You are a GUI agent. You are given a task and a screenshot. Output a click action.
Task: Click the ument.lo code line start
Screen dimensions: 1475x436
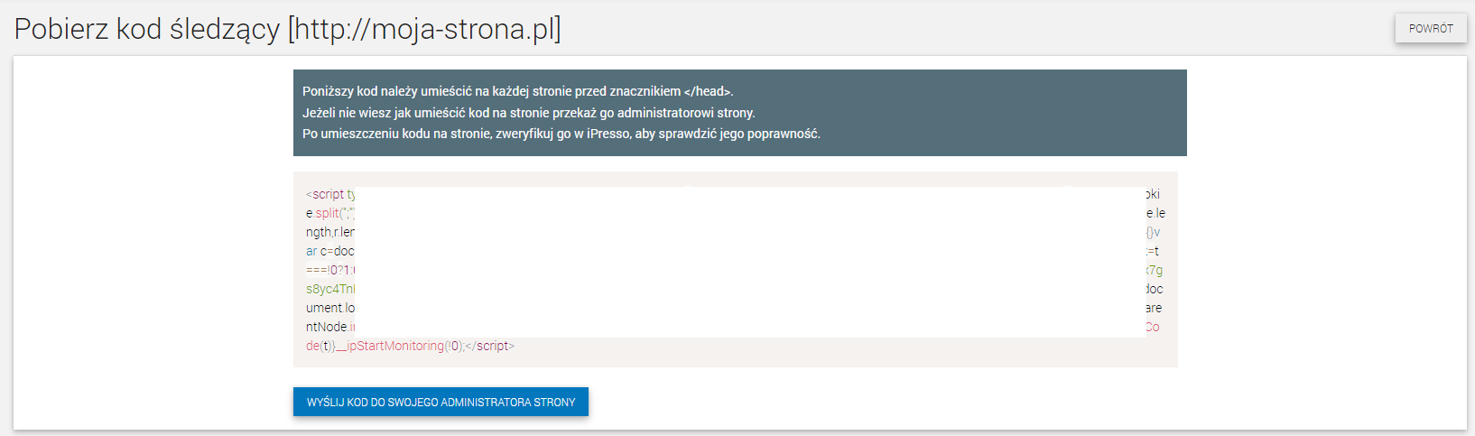pos(330,308)
